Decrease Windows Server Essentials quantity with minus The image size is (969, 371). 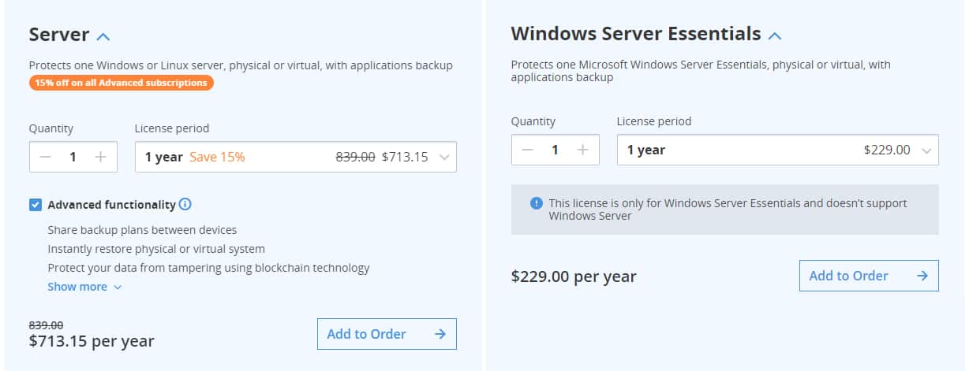[x=527, y=150]
